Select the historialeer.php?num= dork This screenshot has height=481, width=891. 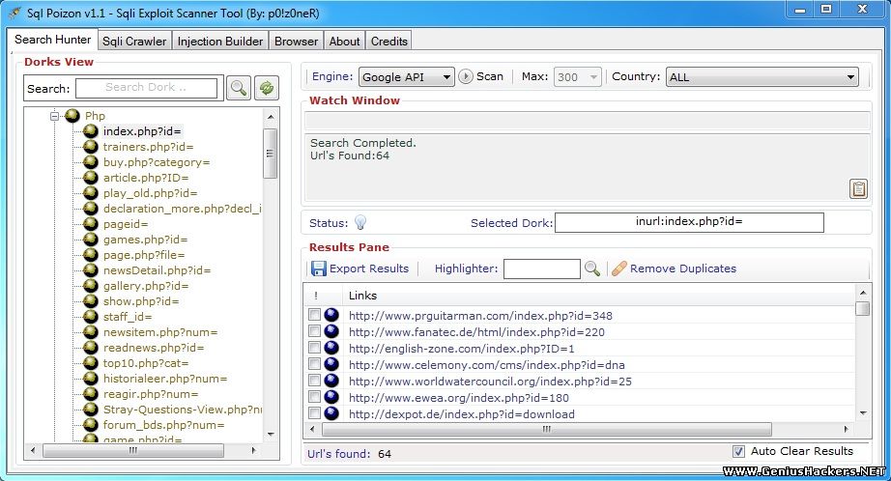(x=165, y=379)
